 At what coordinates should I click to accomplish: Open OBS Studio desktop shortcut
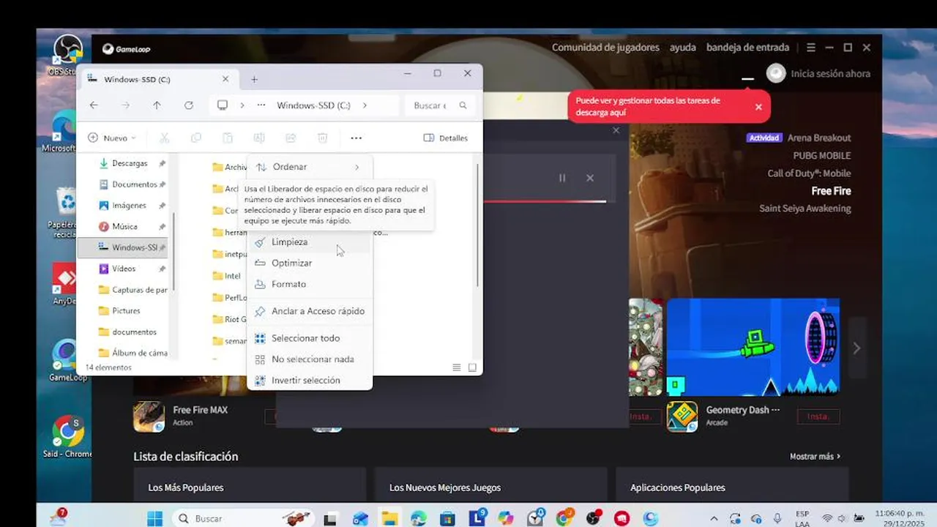[x=67, y=55]
